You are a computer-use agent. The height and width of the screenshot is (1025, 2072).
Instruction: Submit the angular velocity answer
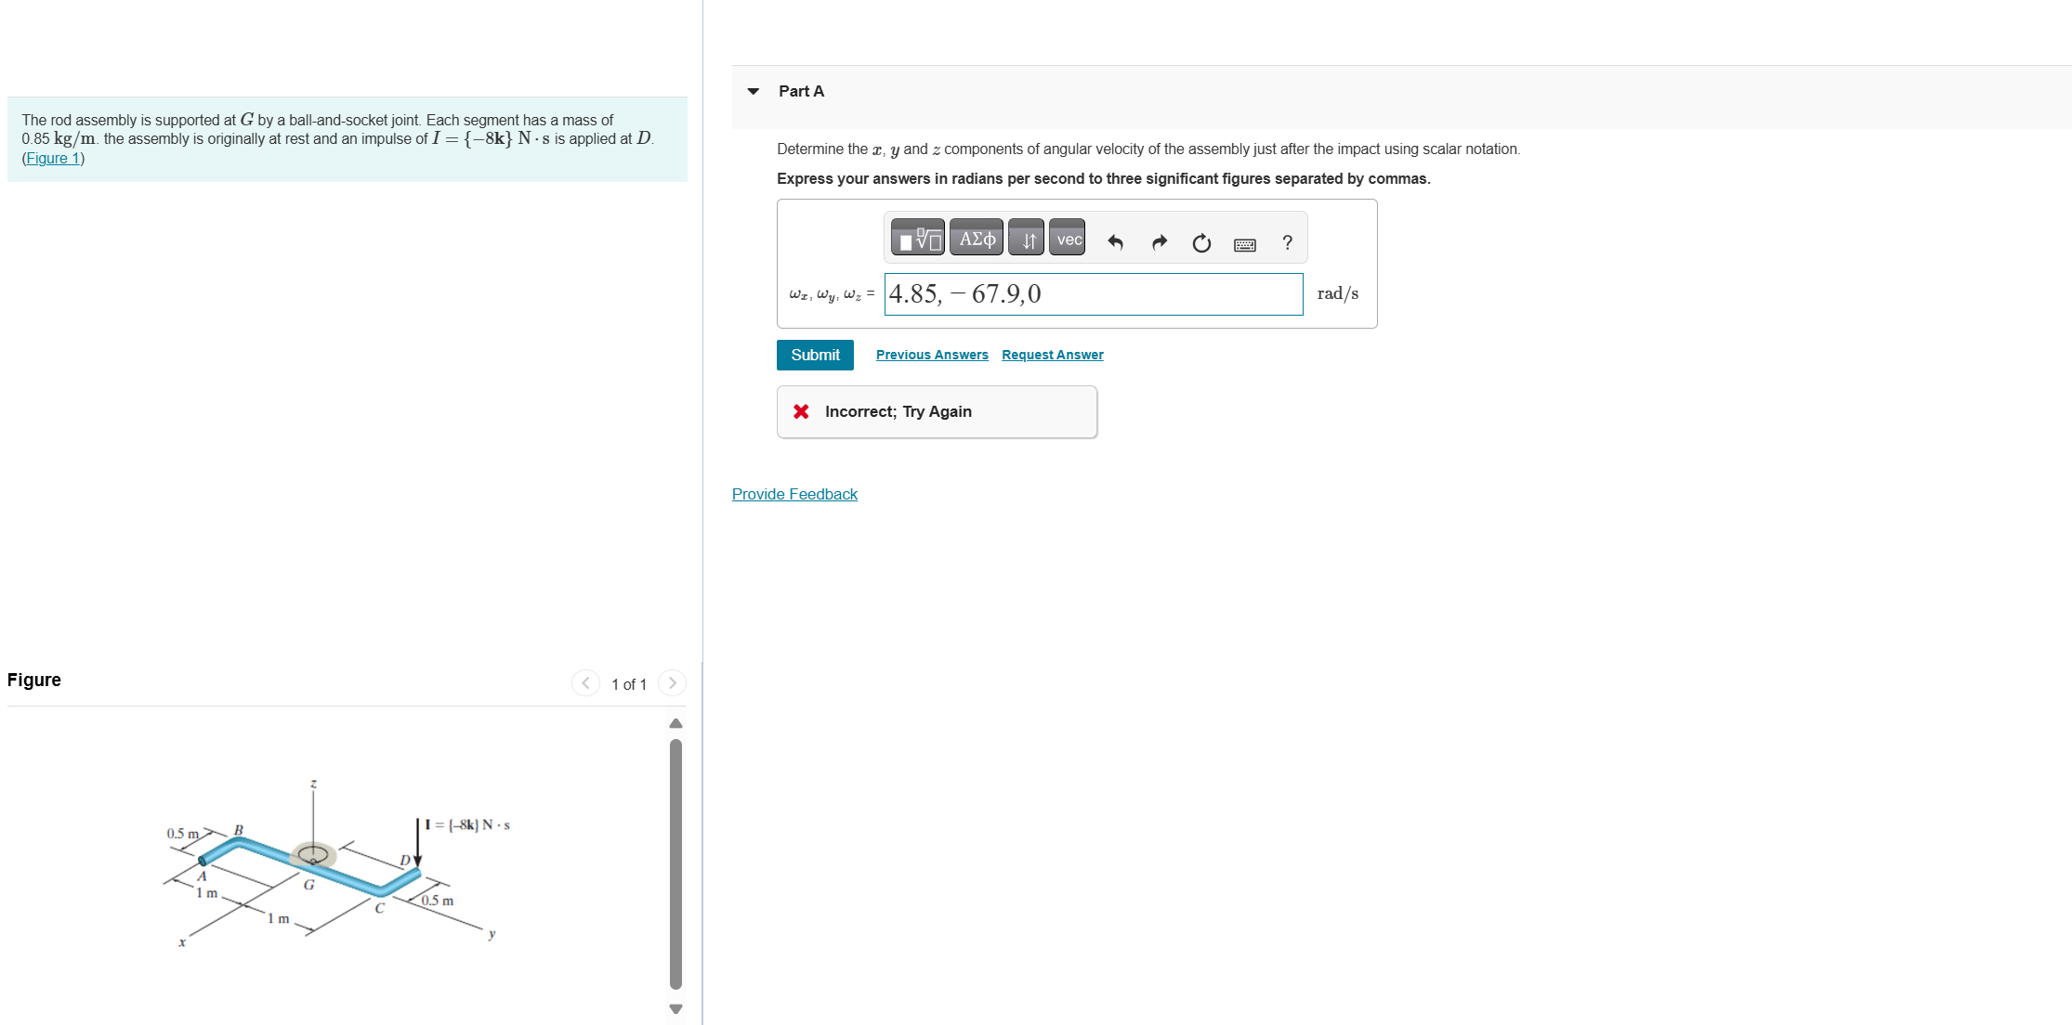[x=815, y=355]
